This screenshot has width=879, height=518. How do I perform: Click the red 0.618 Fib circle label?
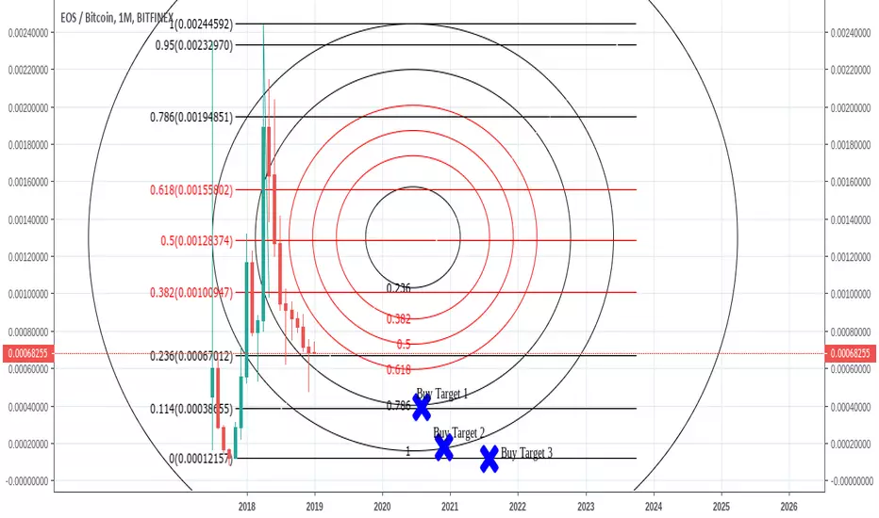pyautogui.click(x=399, y=369)
